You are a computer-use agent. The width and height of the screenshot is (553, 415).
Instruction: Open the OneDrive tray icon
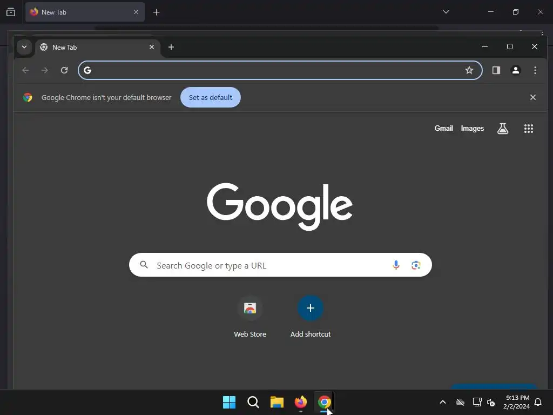(x=460, y=402)
